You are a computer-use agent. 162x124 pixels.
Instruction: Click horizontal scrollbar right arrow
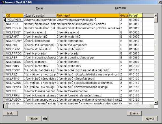[152, 106]
